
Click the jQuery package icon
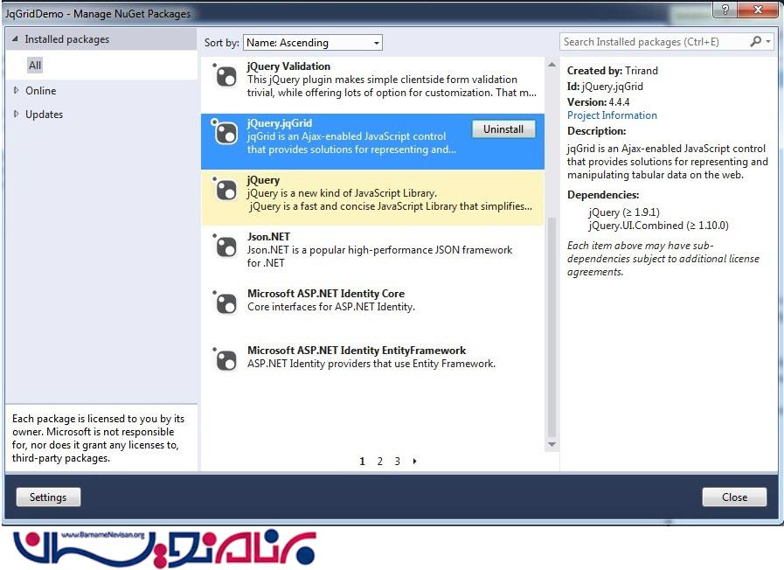pyautogui.click(x=226, y=190)
